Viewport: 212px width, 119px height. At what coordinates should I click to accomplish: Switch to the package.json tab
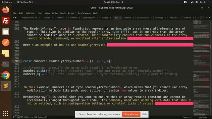click(143, 18)
